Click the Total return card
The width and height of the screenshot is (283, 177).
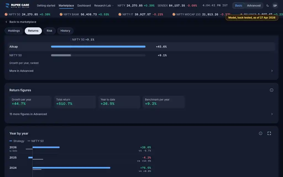click(75, 102)
